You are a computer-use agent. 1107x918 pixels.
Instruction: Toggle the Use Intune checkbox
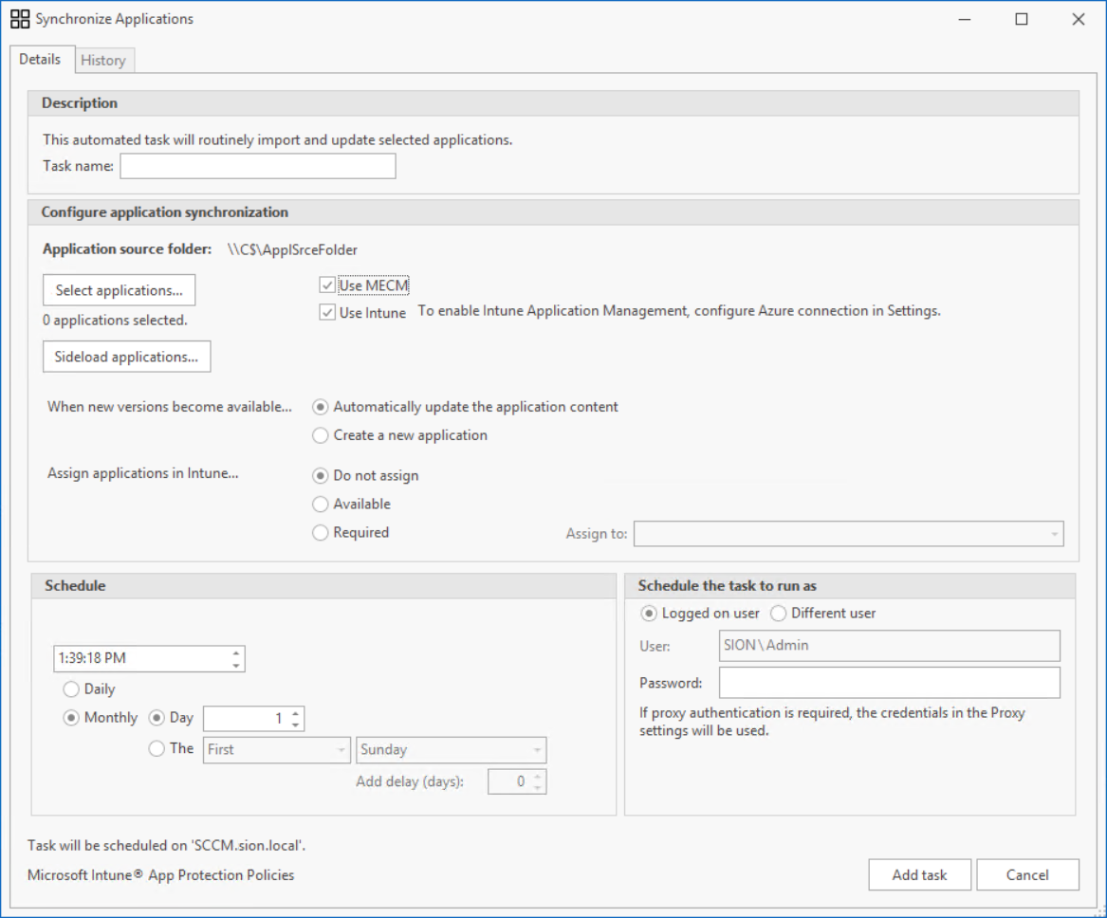click(327, 313)
